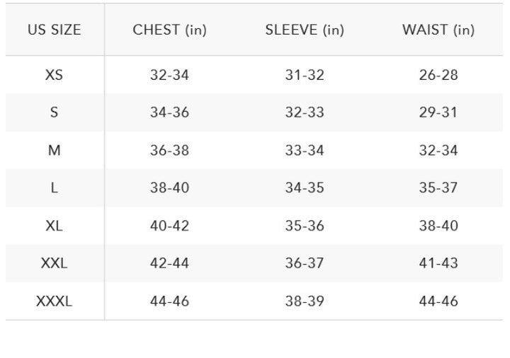Click the XS chest value 32-34

coord(169,75)
